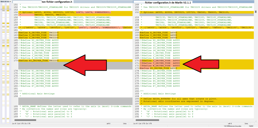Click the right column of location bar
Screen dimensions: 258x128
(8, 64)
